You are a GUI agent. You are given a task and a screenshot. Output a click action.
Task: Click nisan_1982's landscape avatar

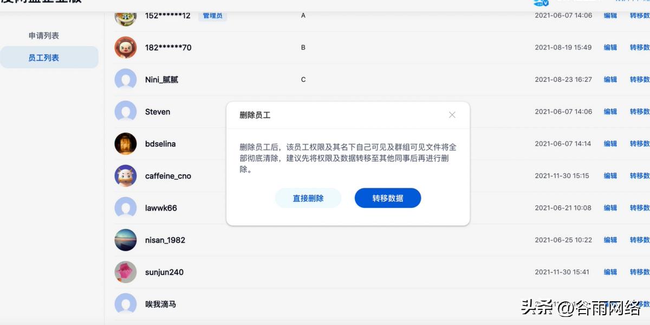pos(125,239)
